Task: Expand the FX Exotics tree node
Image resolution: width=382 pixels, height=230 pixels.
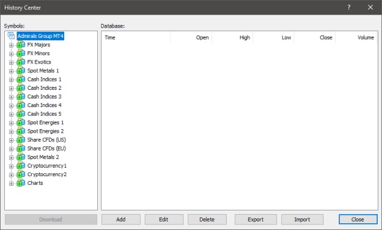Action: click(x=11, y=62)
